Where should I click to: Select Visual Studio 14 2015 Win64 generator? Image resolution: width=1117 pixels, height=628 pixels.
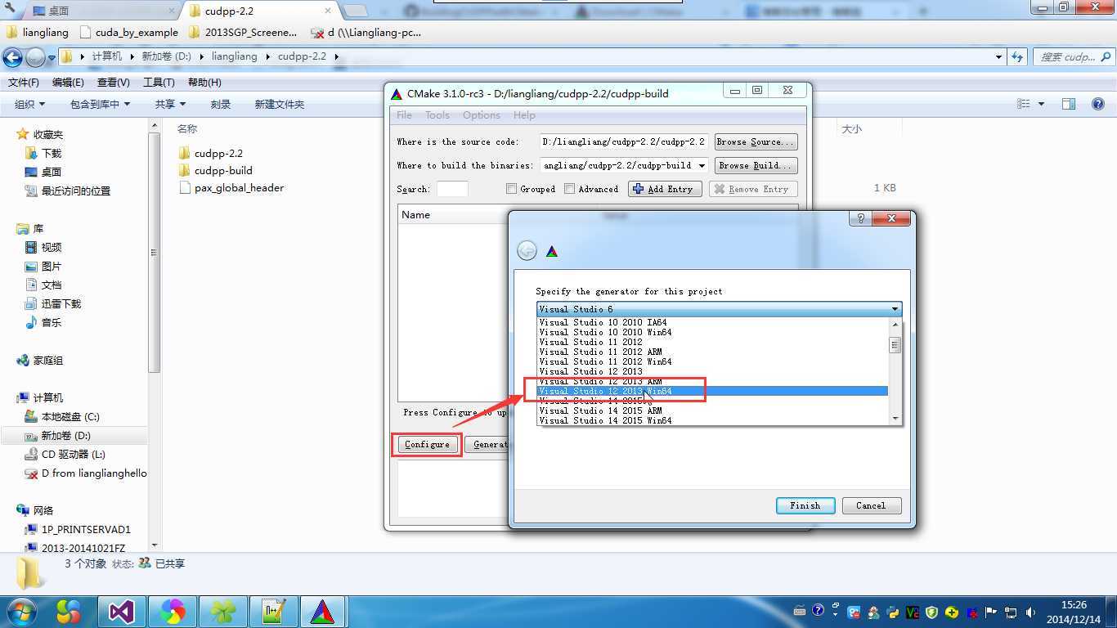[x=711, y=420]
